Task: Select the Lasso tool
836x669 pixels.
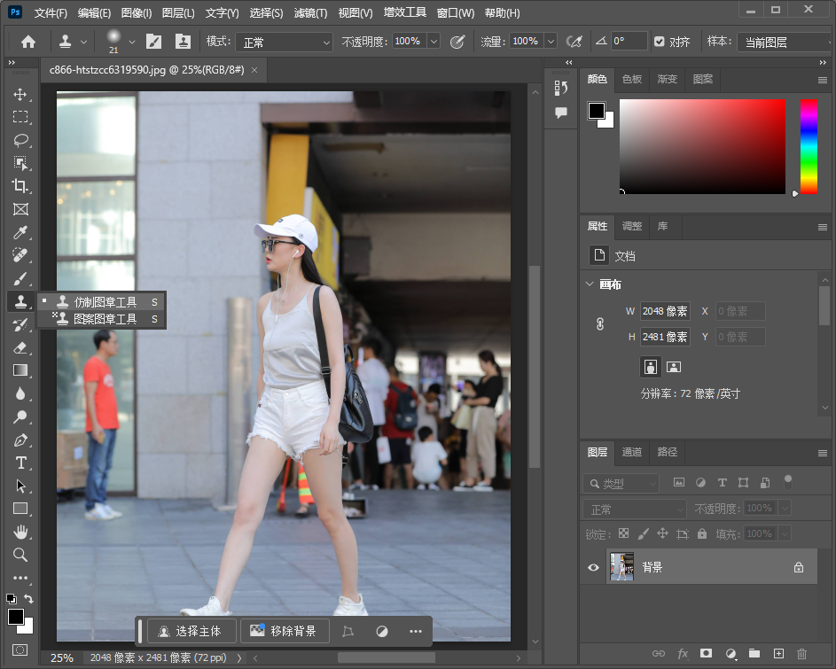Action: [20, 140]
